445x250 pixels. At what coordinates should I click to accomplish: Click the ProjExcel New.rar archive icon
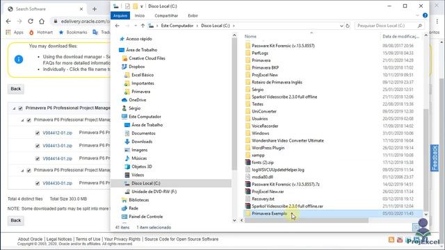point(248,192)
